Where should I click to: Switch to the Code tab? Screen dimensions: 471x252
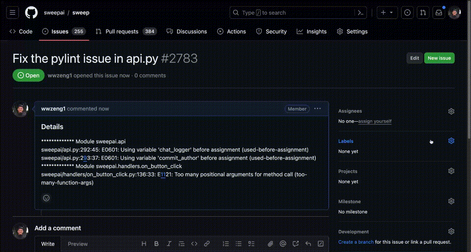[x=21, y=31]
